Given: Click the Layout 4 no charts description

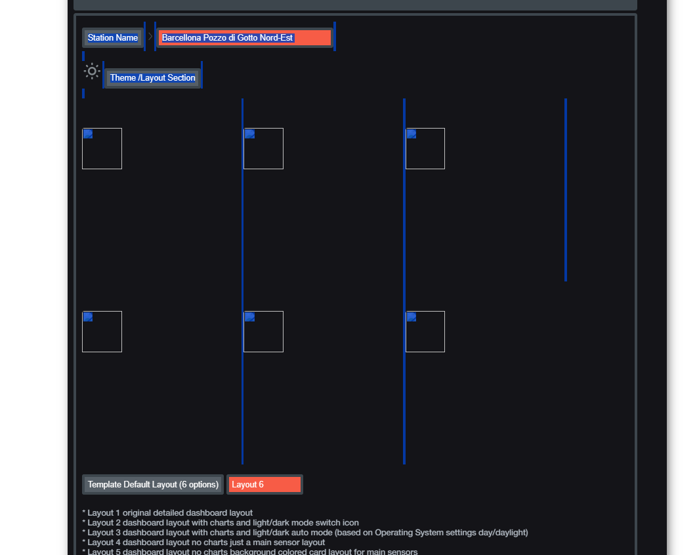Looking at the screenshot, I should tap(203, 542).
